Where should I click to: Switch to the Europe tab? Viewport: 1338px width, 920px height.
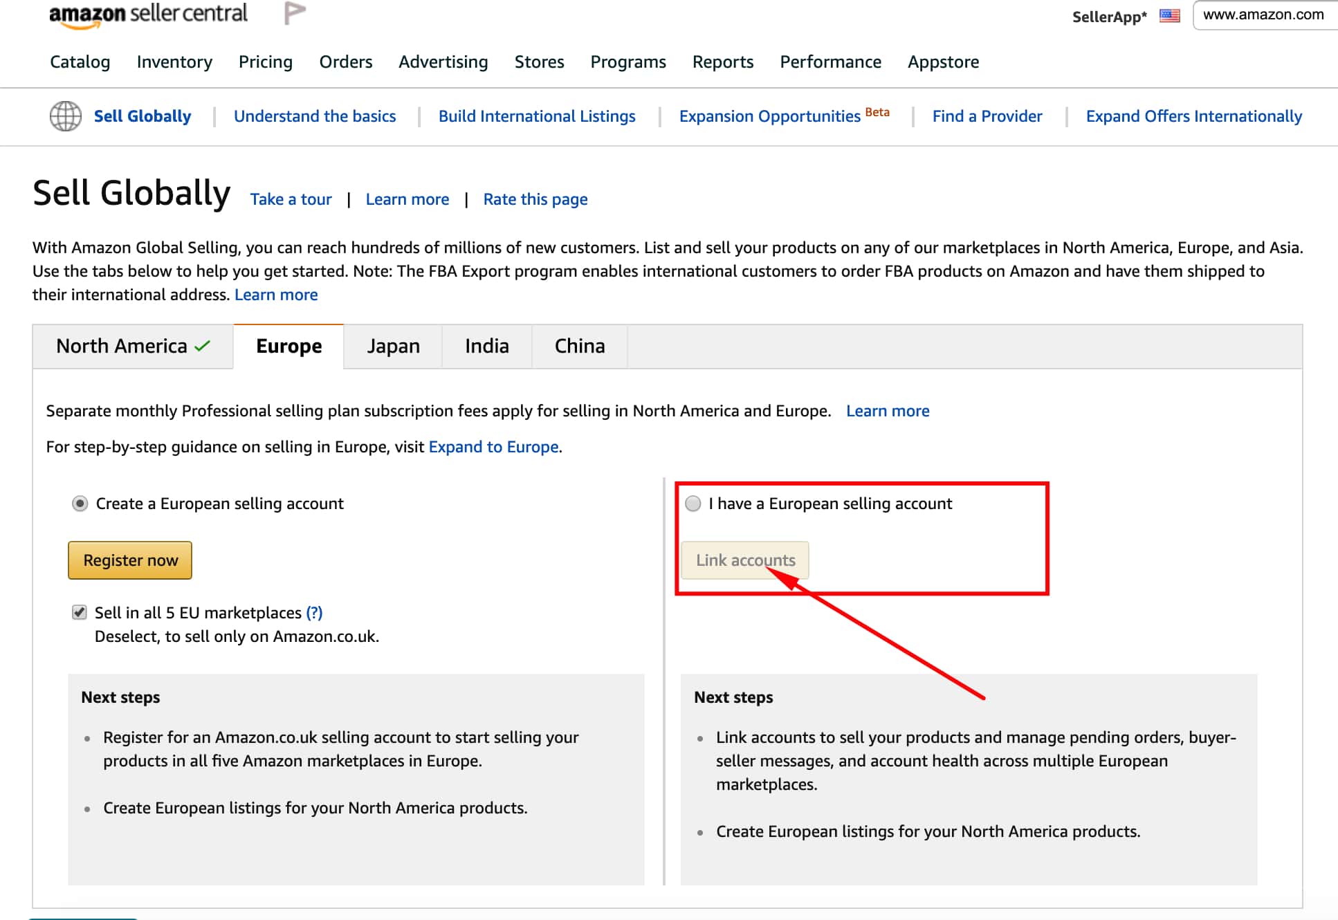tap(288, 346)
